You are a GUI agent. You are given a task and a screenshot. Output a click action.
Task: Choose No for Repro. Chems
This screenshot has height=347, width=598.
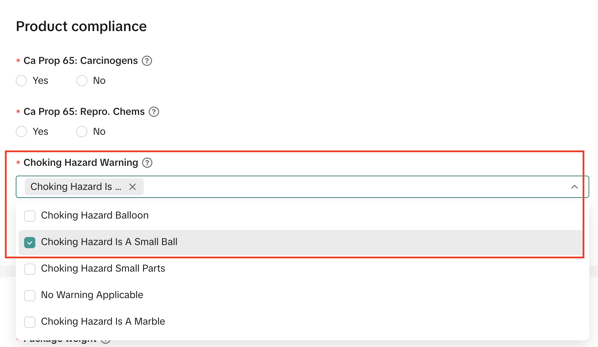coord(82,132)
